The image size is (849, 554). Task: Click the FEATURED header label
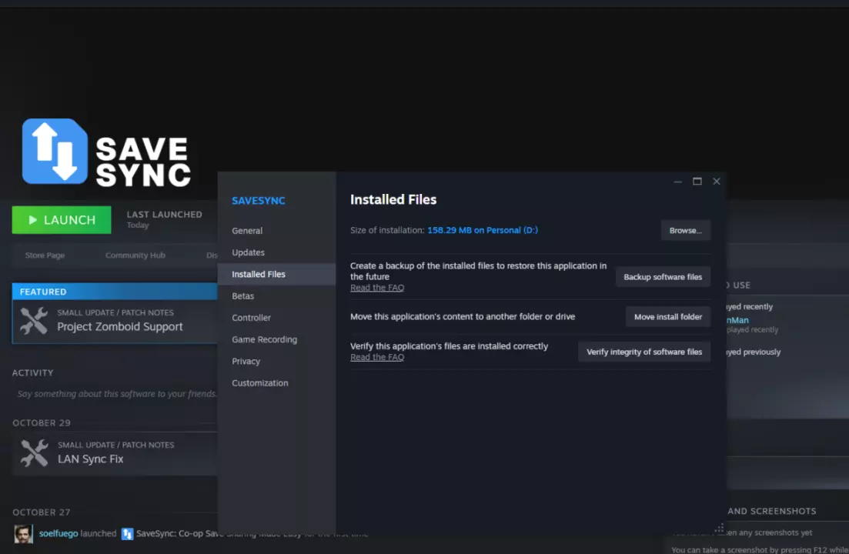point(43,292)
